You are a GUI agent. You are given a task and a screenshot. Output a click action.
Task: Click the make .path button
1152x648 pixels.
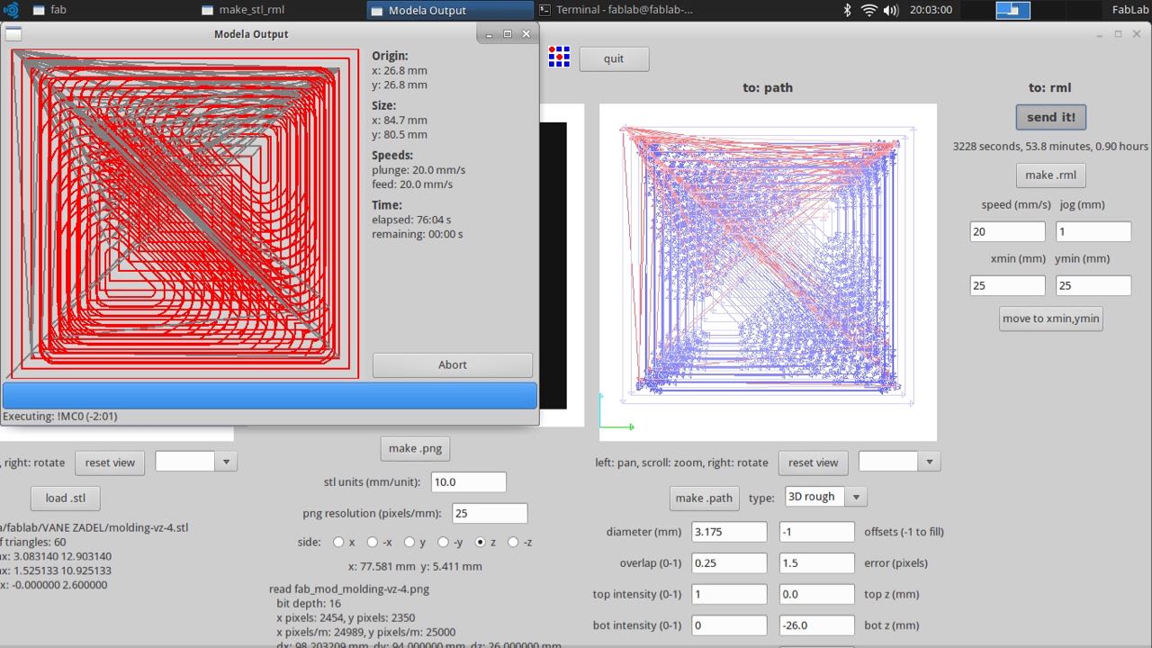pos(706,498)
